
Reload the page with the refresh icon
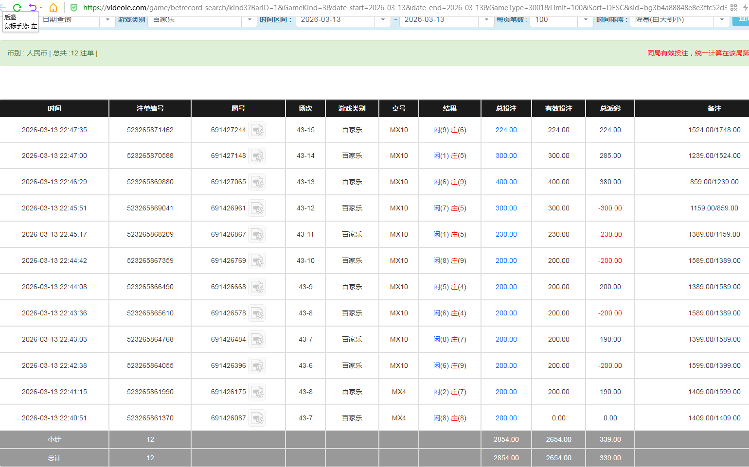coord(18,7)
